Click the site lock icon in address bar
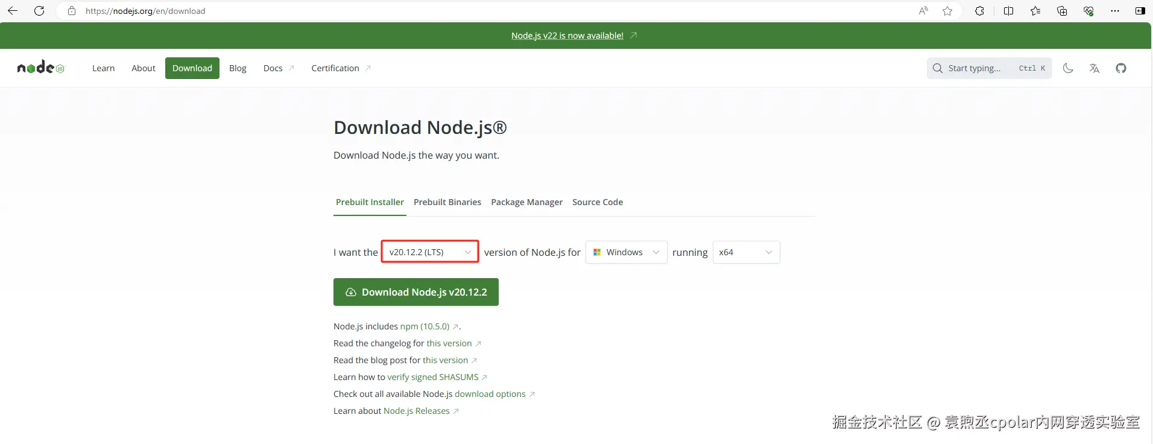 pyautogui.click(x=72, y=11)
